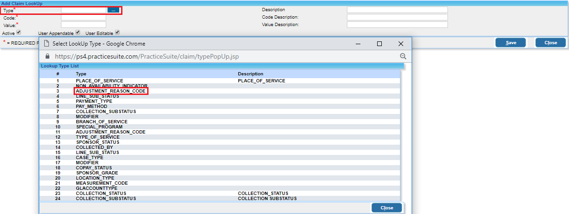This screenshot has height=214, width=569.
Task: Click the Value input field
Action: point(83,25)
